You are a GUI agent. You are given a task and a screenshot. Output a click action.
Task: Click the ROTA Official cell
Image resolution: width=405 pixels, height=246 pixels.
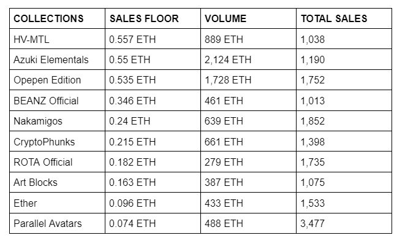[x=43, y=162]
